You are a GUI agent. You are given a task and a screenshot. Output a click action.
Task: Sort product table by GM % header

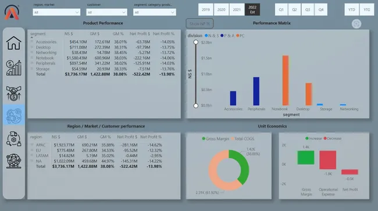coord(118,34)
